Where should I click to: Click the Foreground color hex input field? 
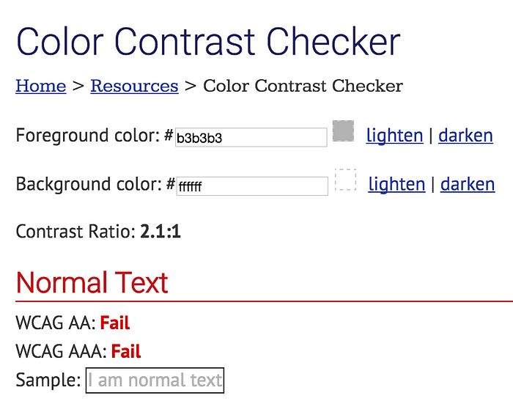coord(251,137)
